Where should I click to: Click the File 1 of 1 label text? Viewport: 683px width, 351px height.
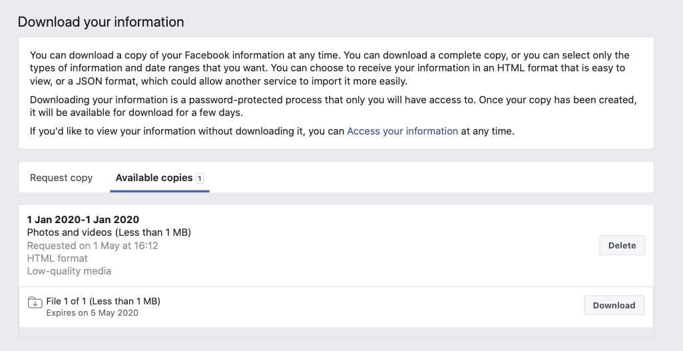coord(103,301)
